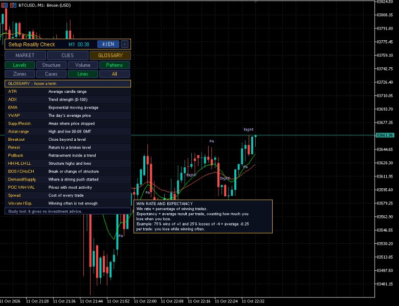Toggle the All overlays button
Viewport: 399px width, 306px height.
115,74
